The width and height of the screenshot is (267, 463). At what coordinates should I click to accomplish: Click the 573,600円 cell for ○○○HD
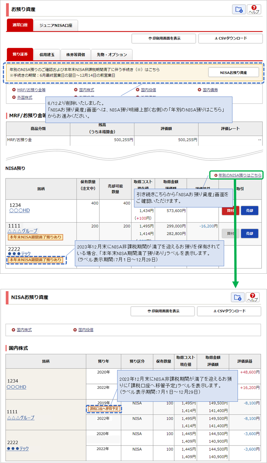point(176,211)
